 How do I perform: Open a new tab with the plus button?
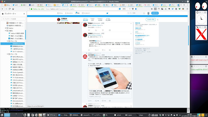click(x=184, y=5)
